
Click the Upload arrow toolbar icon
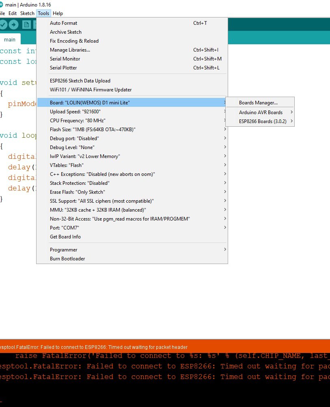click(14, 25)
